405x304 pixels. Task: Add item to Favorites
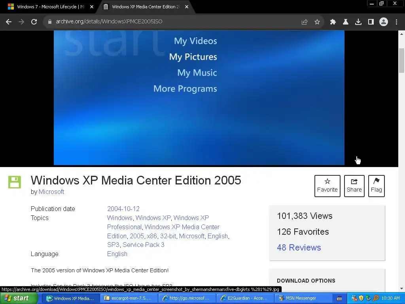327,186
